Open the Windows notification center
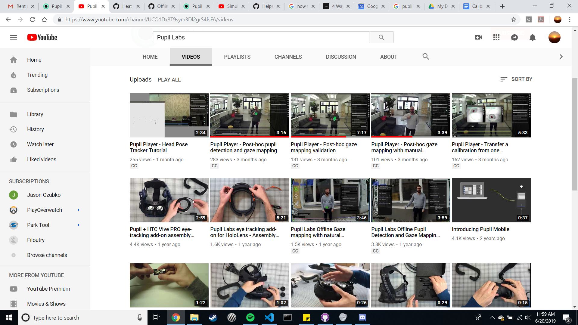 pos(566,318)
